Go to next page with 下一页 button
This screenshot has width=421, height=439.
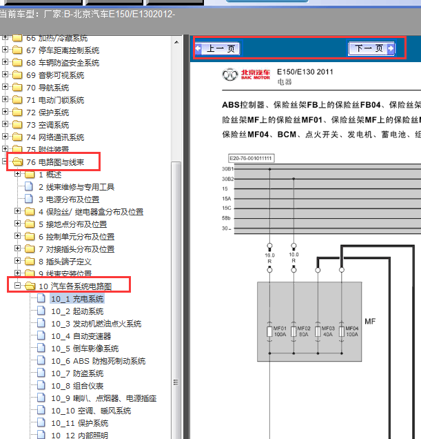coord(371,49)
